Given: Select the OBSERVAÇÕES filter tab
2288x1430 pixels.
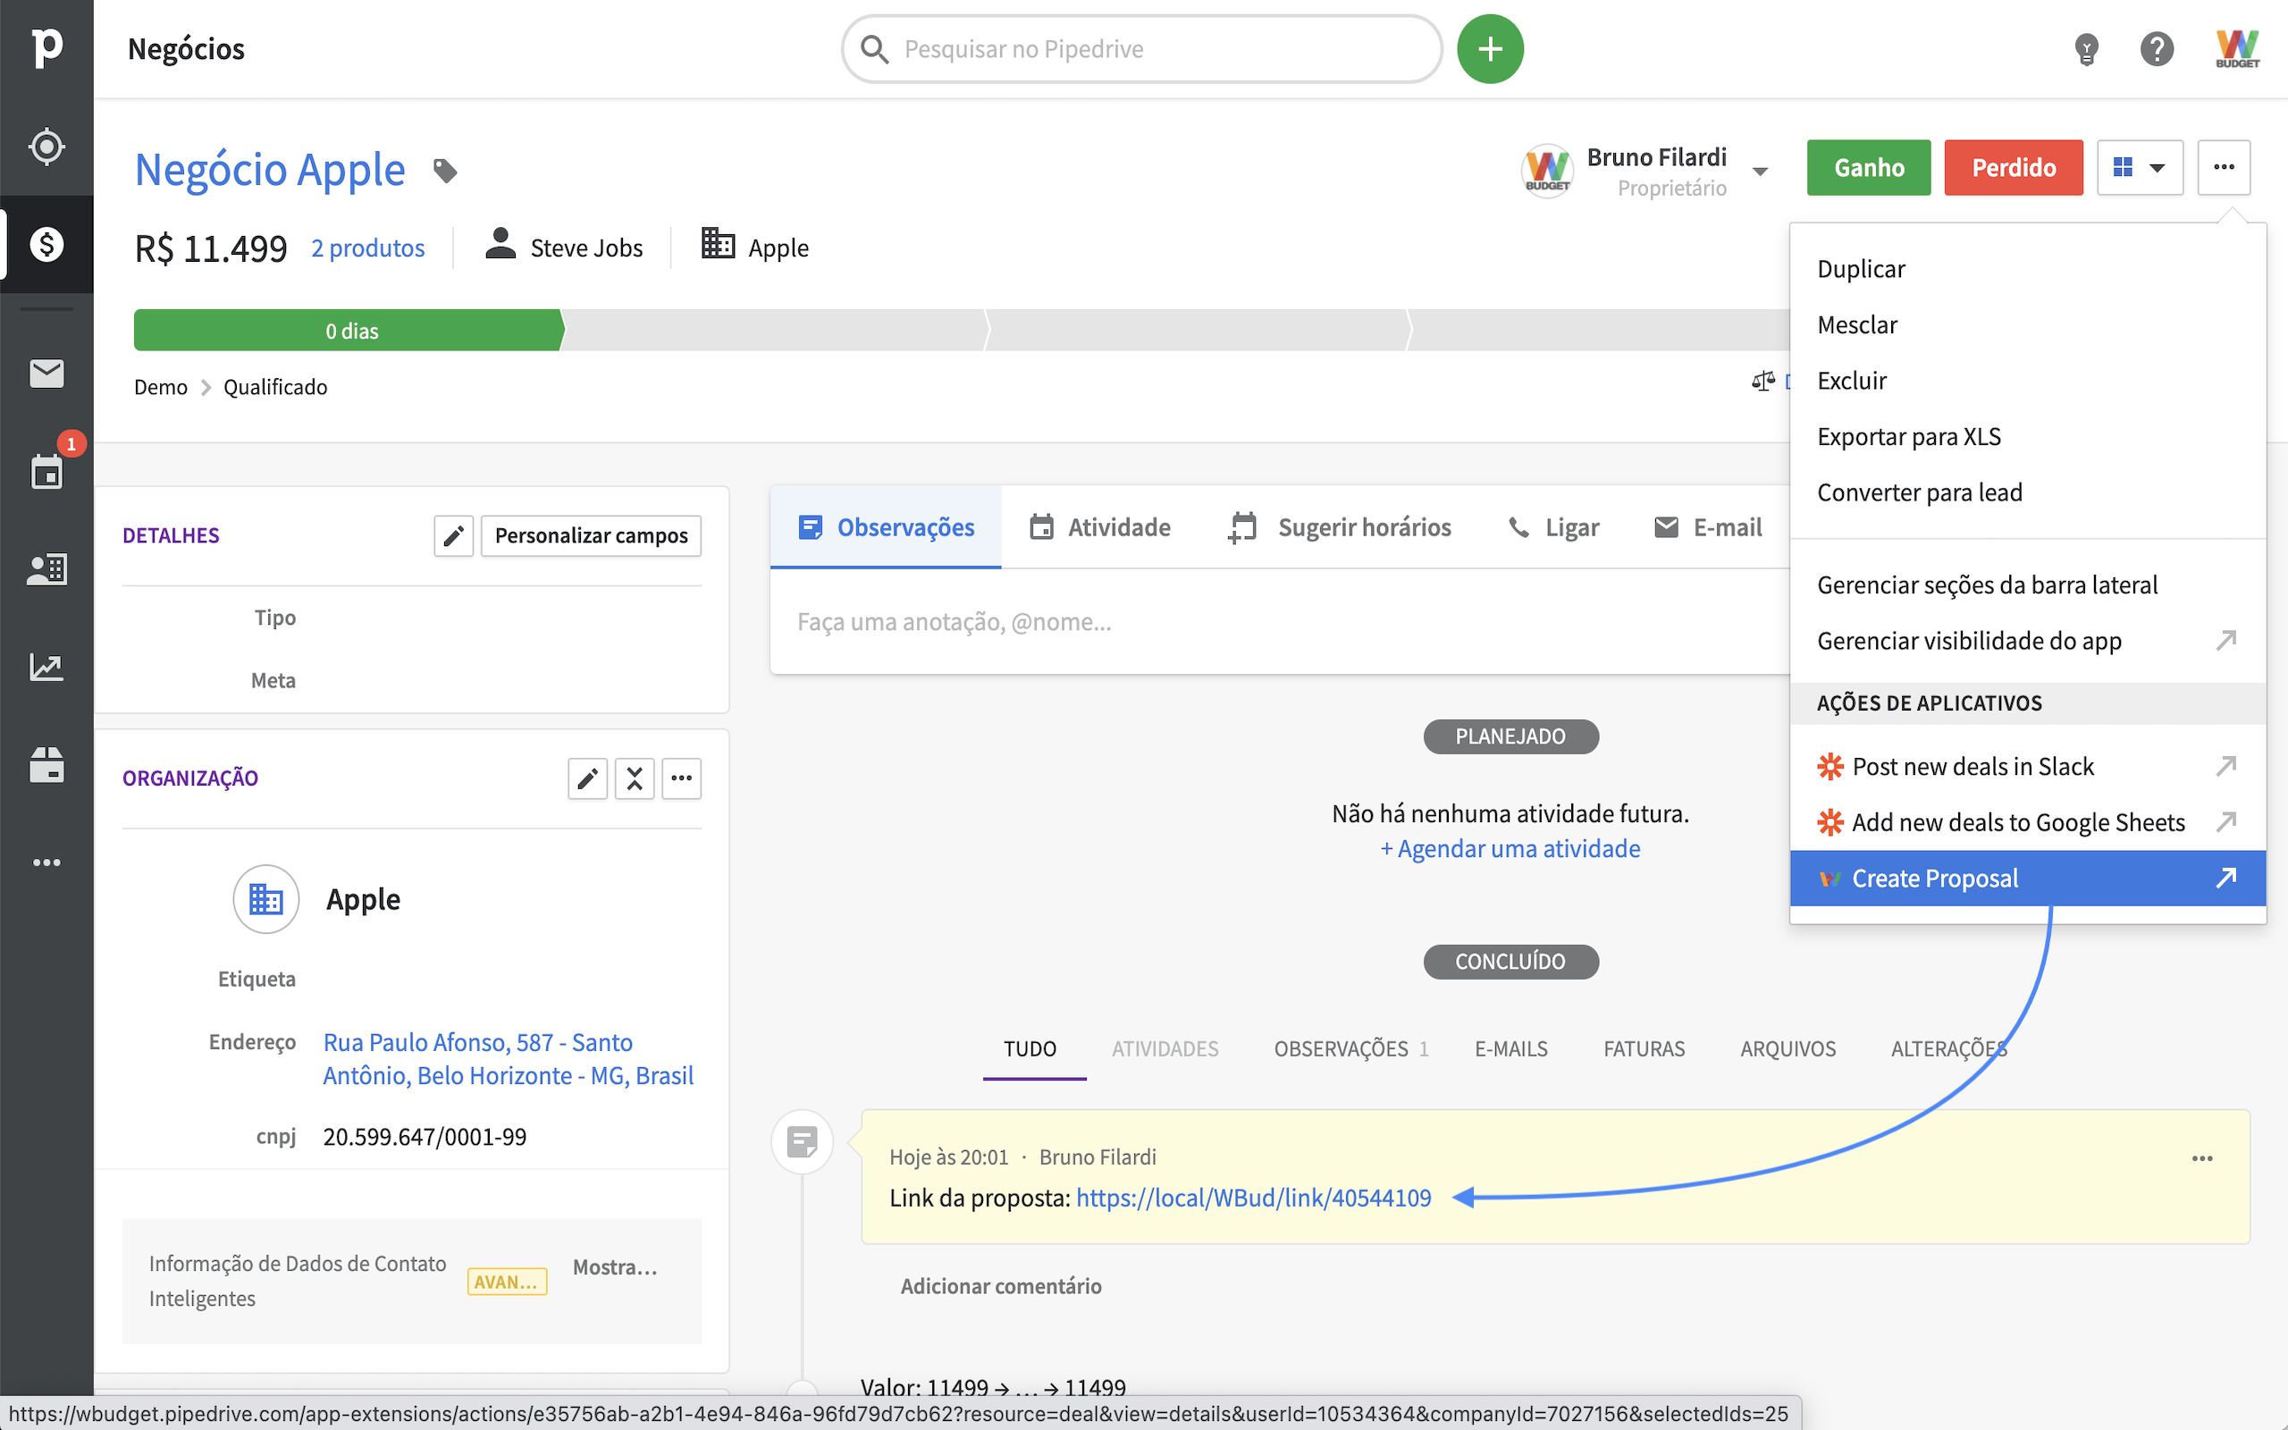Looking at the screenshot, I should coord(1351,1049).
